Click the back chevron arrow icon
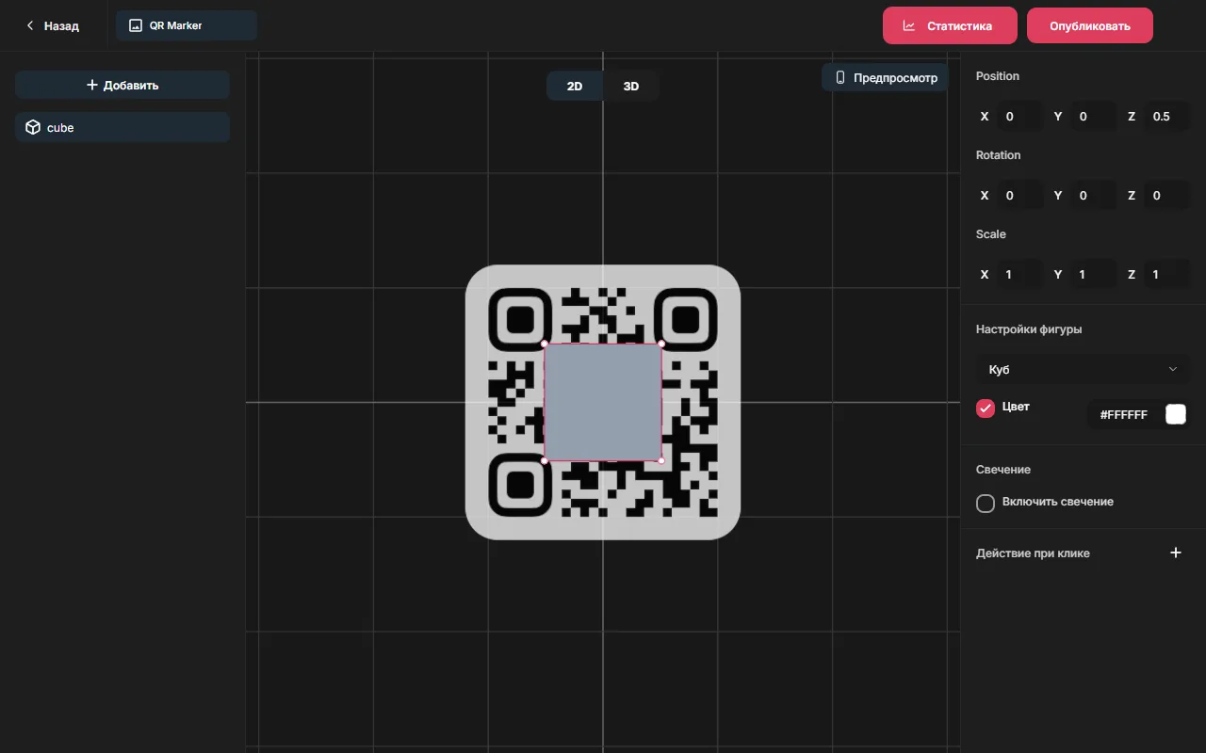The height and width of the screenshot is (753, 1206). coord(30,26)
